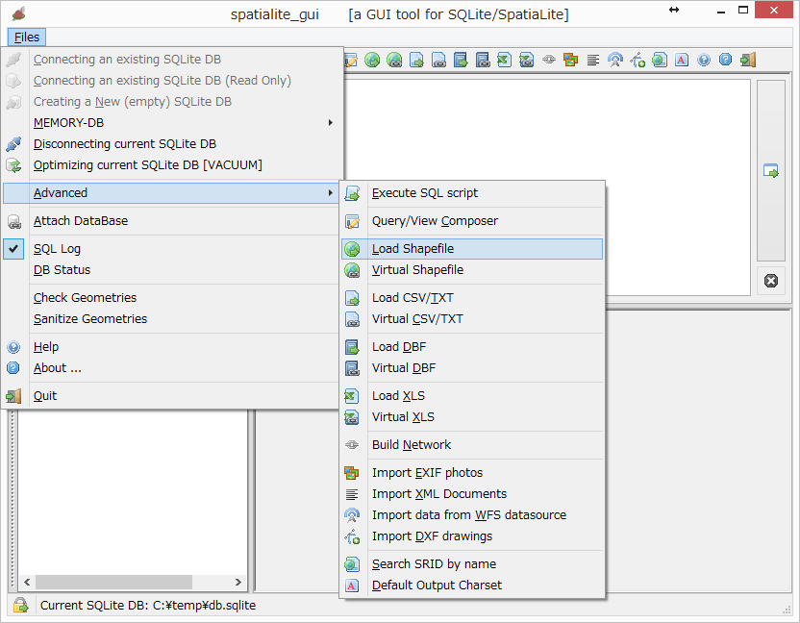Open the Files menu
The image size is (800, 623).
click(x=26, y=37)
